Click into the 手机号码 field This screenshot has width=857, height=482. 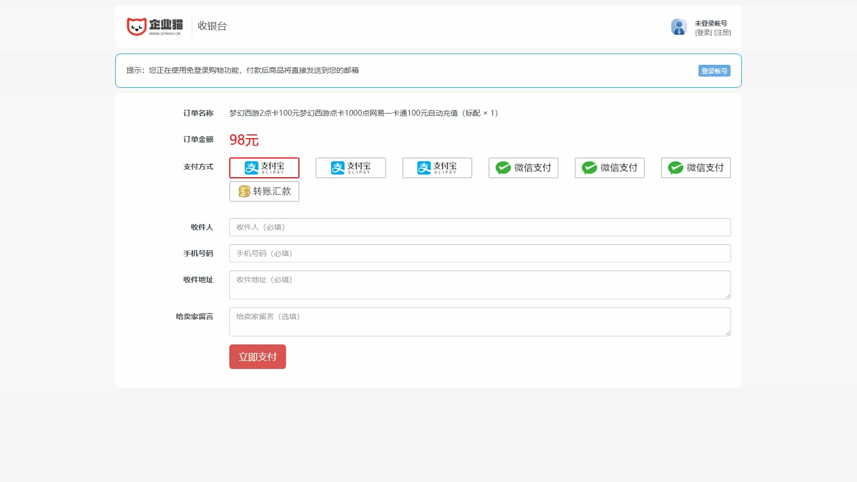pos(480,253)
